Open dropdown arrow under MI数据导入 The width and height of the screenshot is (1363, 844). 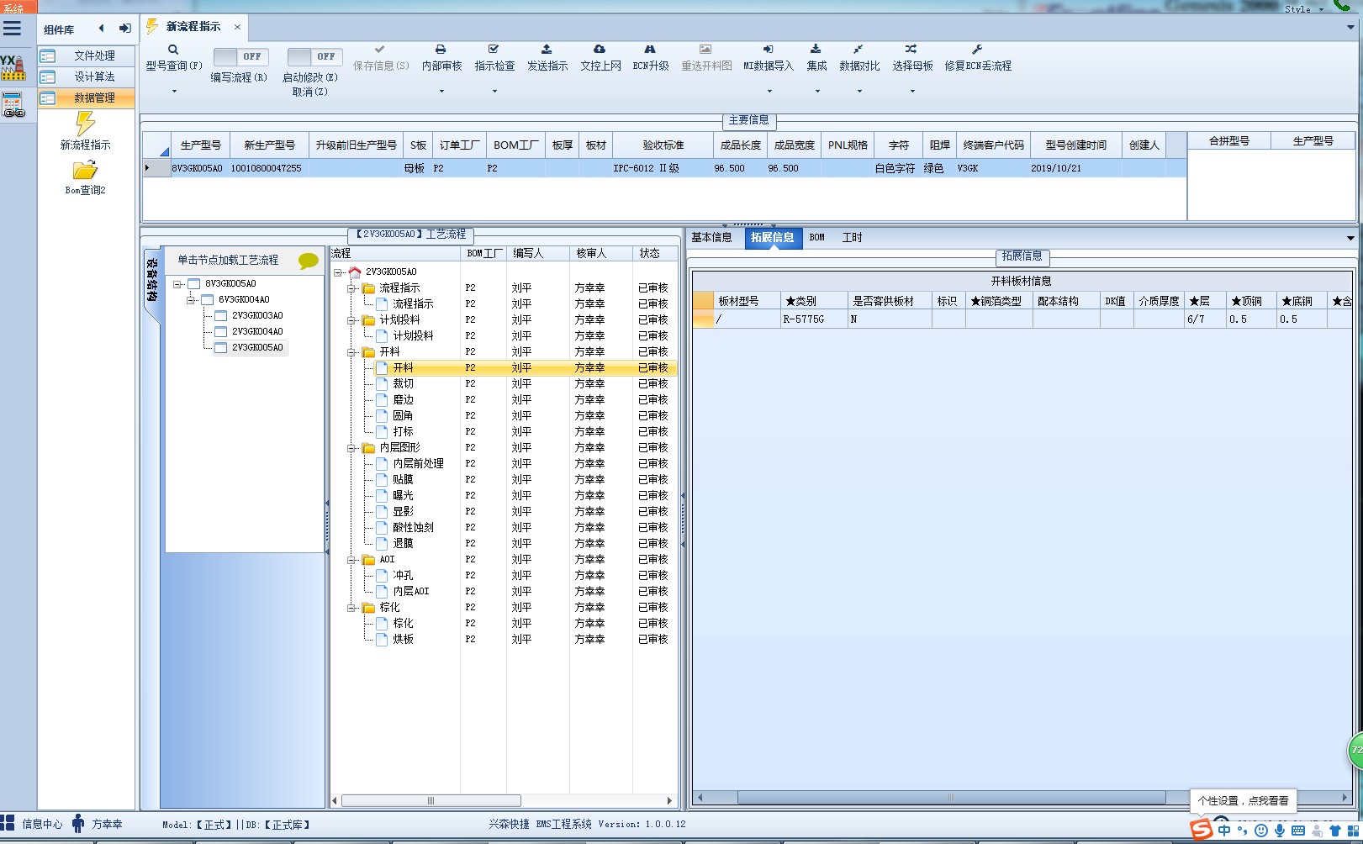click(769, 91)
